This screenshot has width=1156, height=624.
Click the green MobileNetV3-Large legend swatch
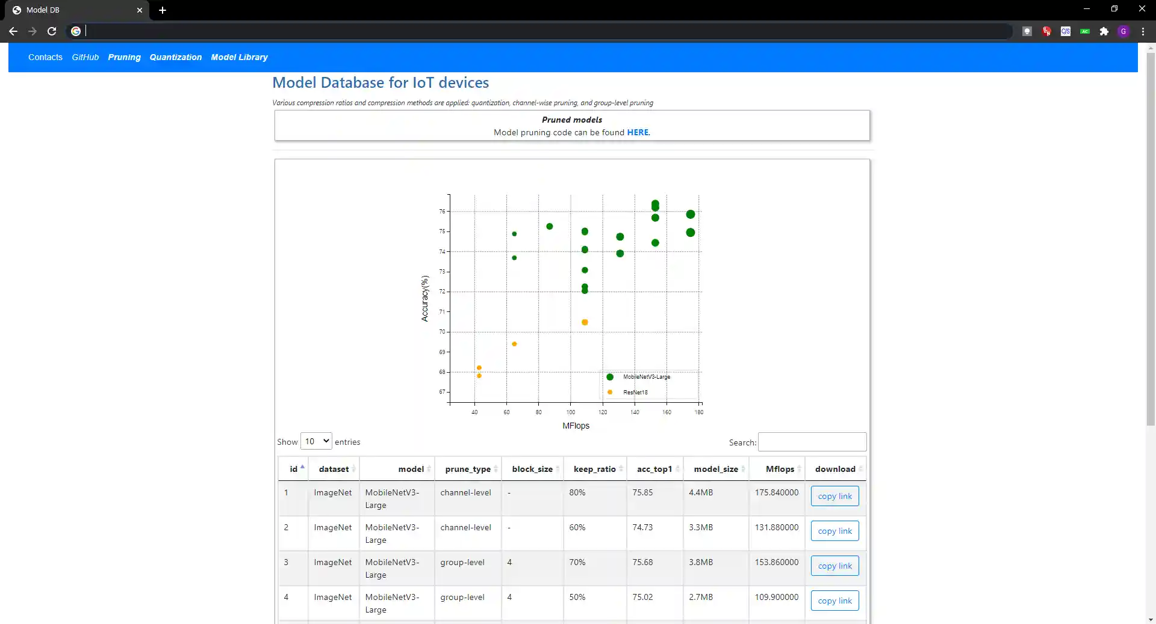tap(610, 377)
